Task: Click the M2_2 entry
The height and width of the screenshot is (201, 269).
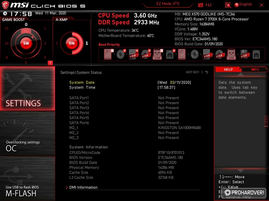Action: pyautogui.click(x=124, y=133)
